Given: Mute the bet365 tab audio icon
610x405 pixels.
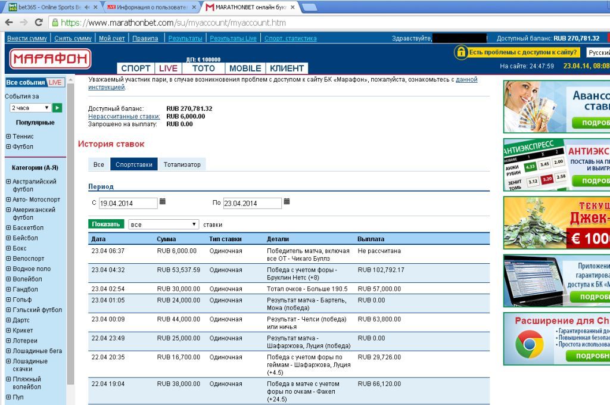Looking at the screenshot, I should click(x=86, y=7).
